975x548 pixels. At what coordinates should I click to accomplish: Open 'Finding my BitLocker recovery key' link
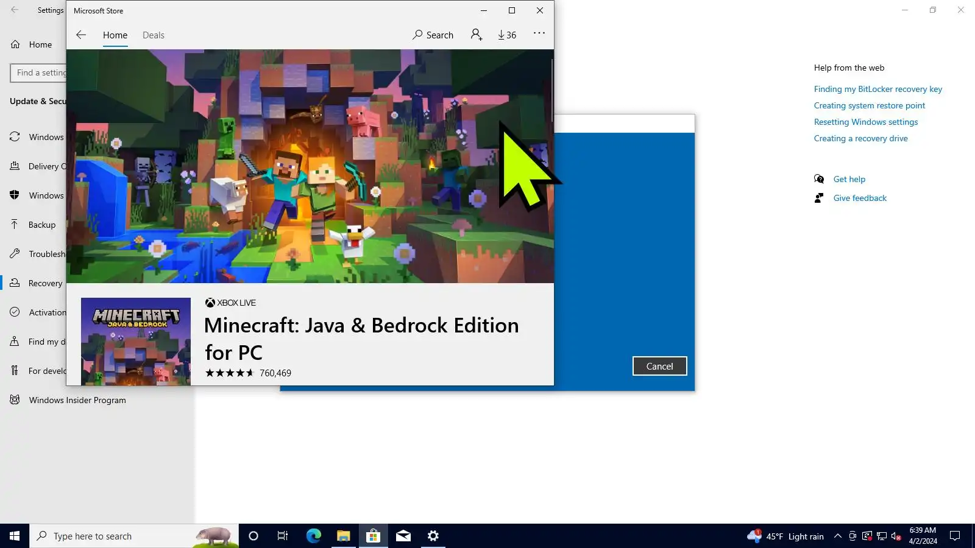pos(878,89)
